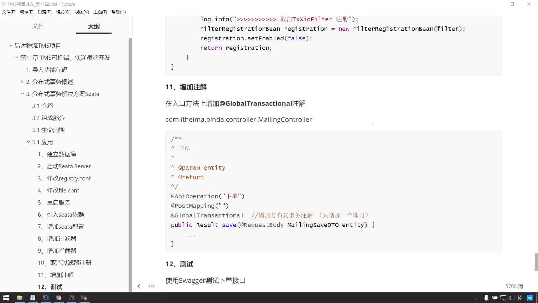Viewport: 538px width, 303px height.
Task: Go to 3.1 介绍 outline entry
Action: 42,106
